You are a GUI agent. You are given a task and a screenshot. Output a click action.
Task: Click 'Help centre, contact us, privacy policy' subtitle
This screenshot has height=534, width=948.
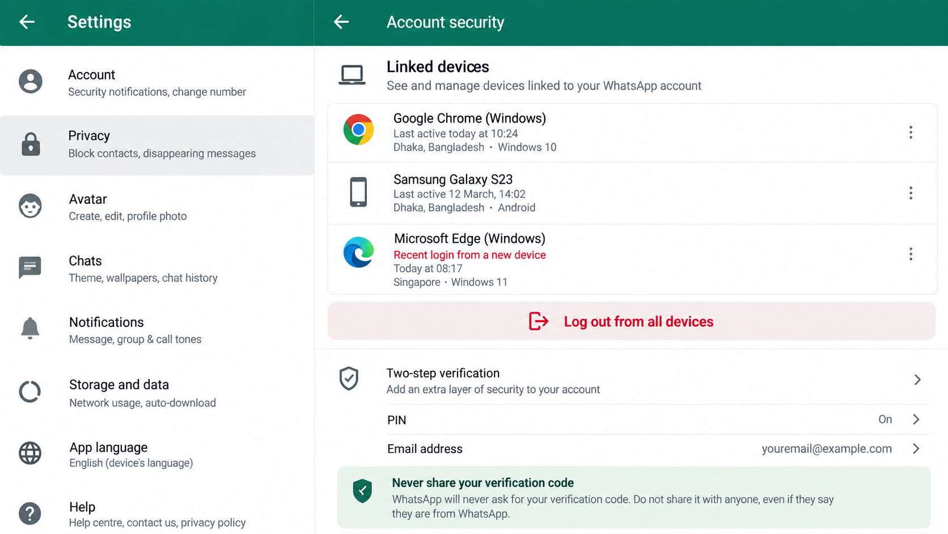coord(157,523)
